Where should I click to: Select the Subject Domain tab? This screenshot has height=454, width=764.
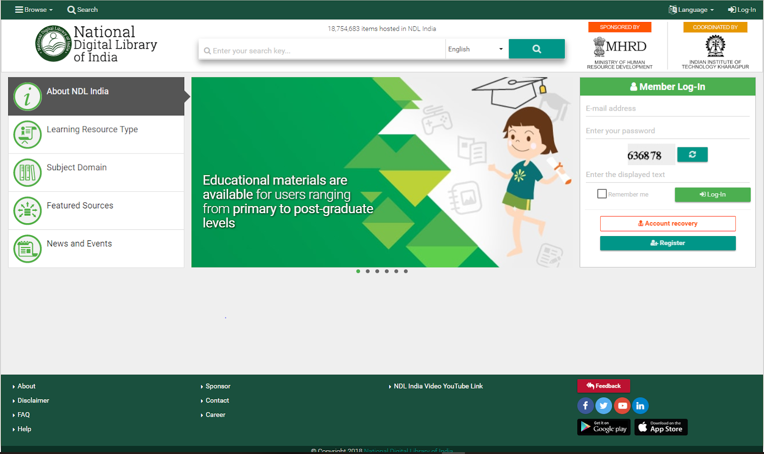coord(96,173)
